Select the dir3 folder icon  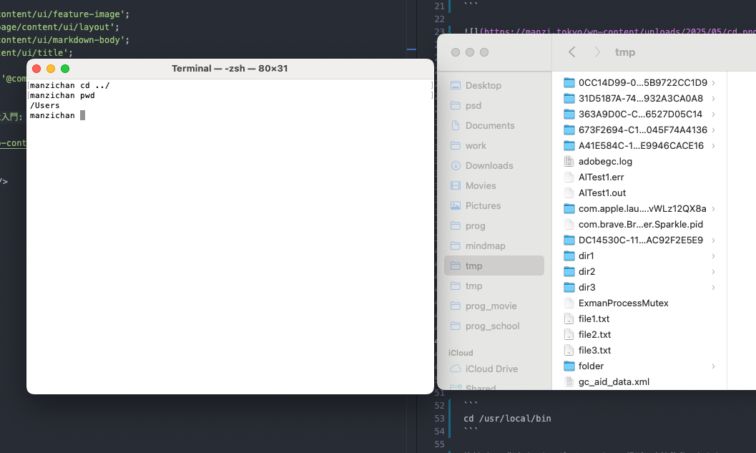tap(569, 287)
